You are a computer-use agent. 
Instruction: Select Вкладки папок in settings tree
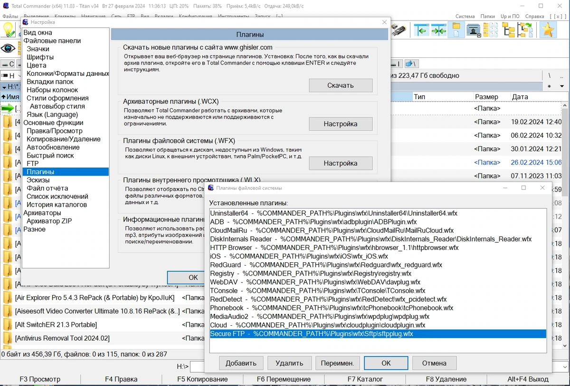point(50,82)
